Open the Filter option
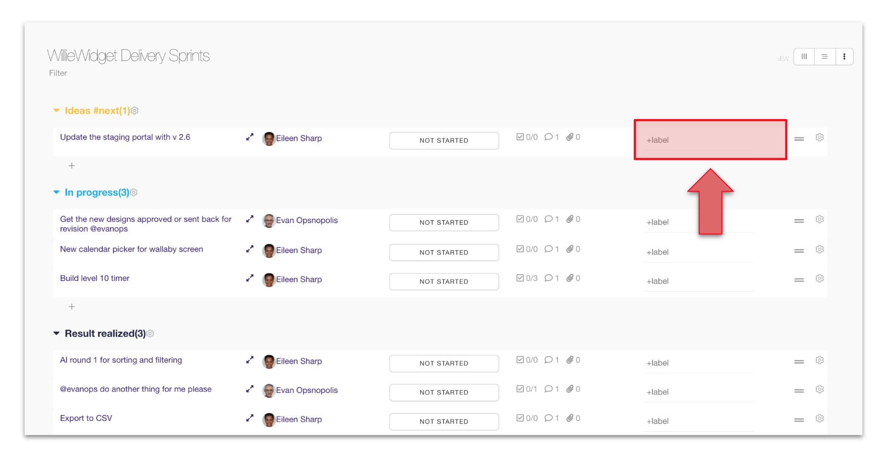 [58, 73]
